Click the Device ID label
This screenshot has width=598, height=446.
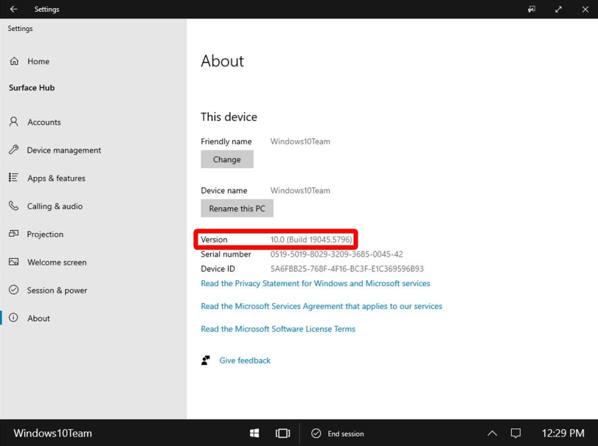pos(218,269)
